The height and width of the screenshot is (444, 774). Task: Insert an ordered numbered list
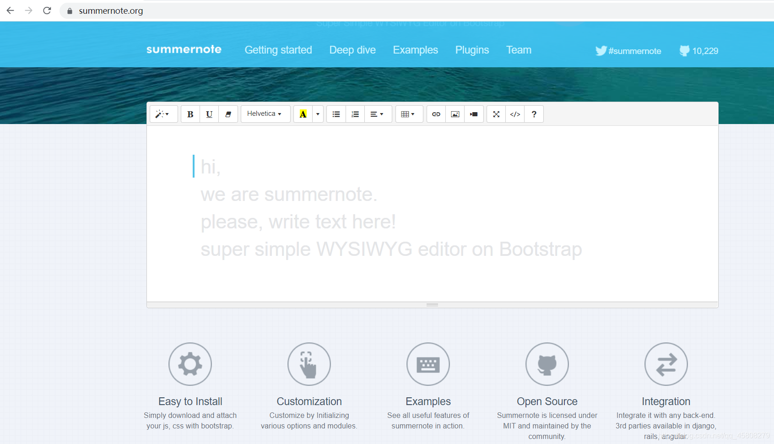355,114
